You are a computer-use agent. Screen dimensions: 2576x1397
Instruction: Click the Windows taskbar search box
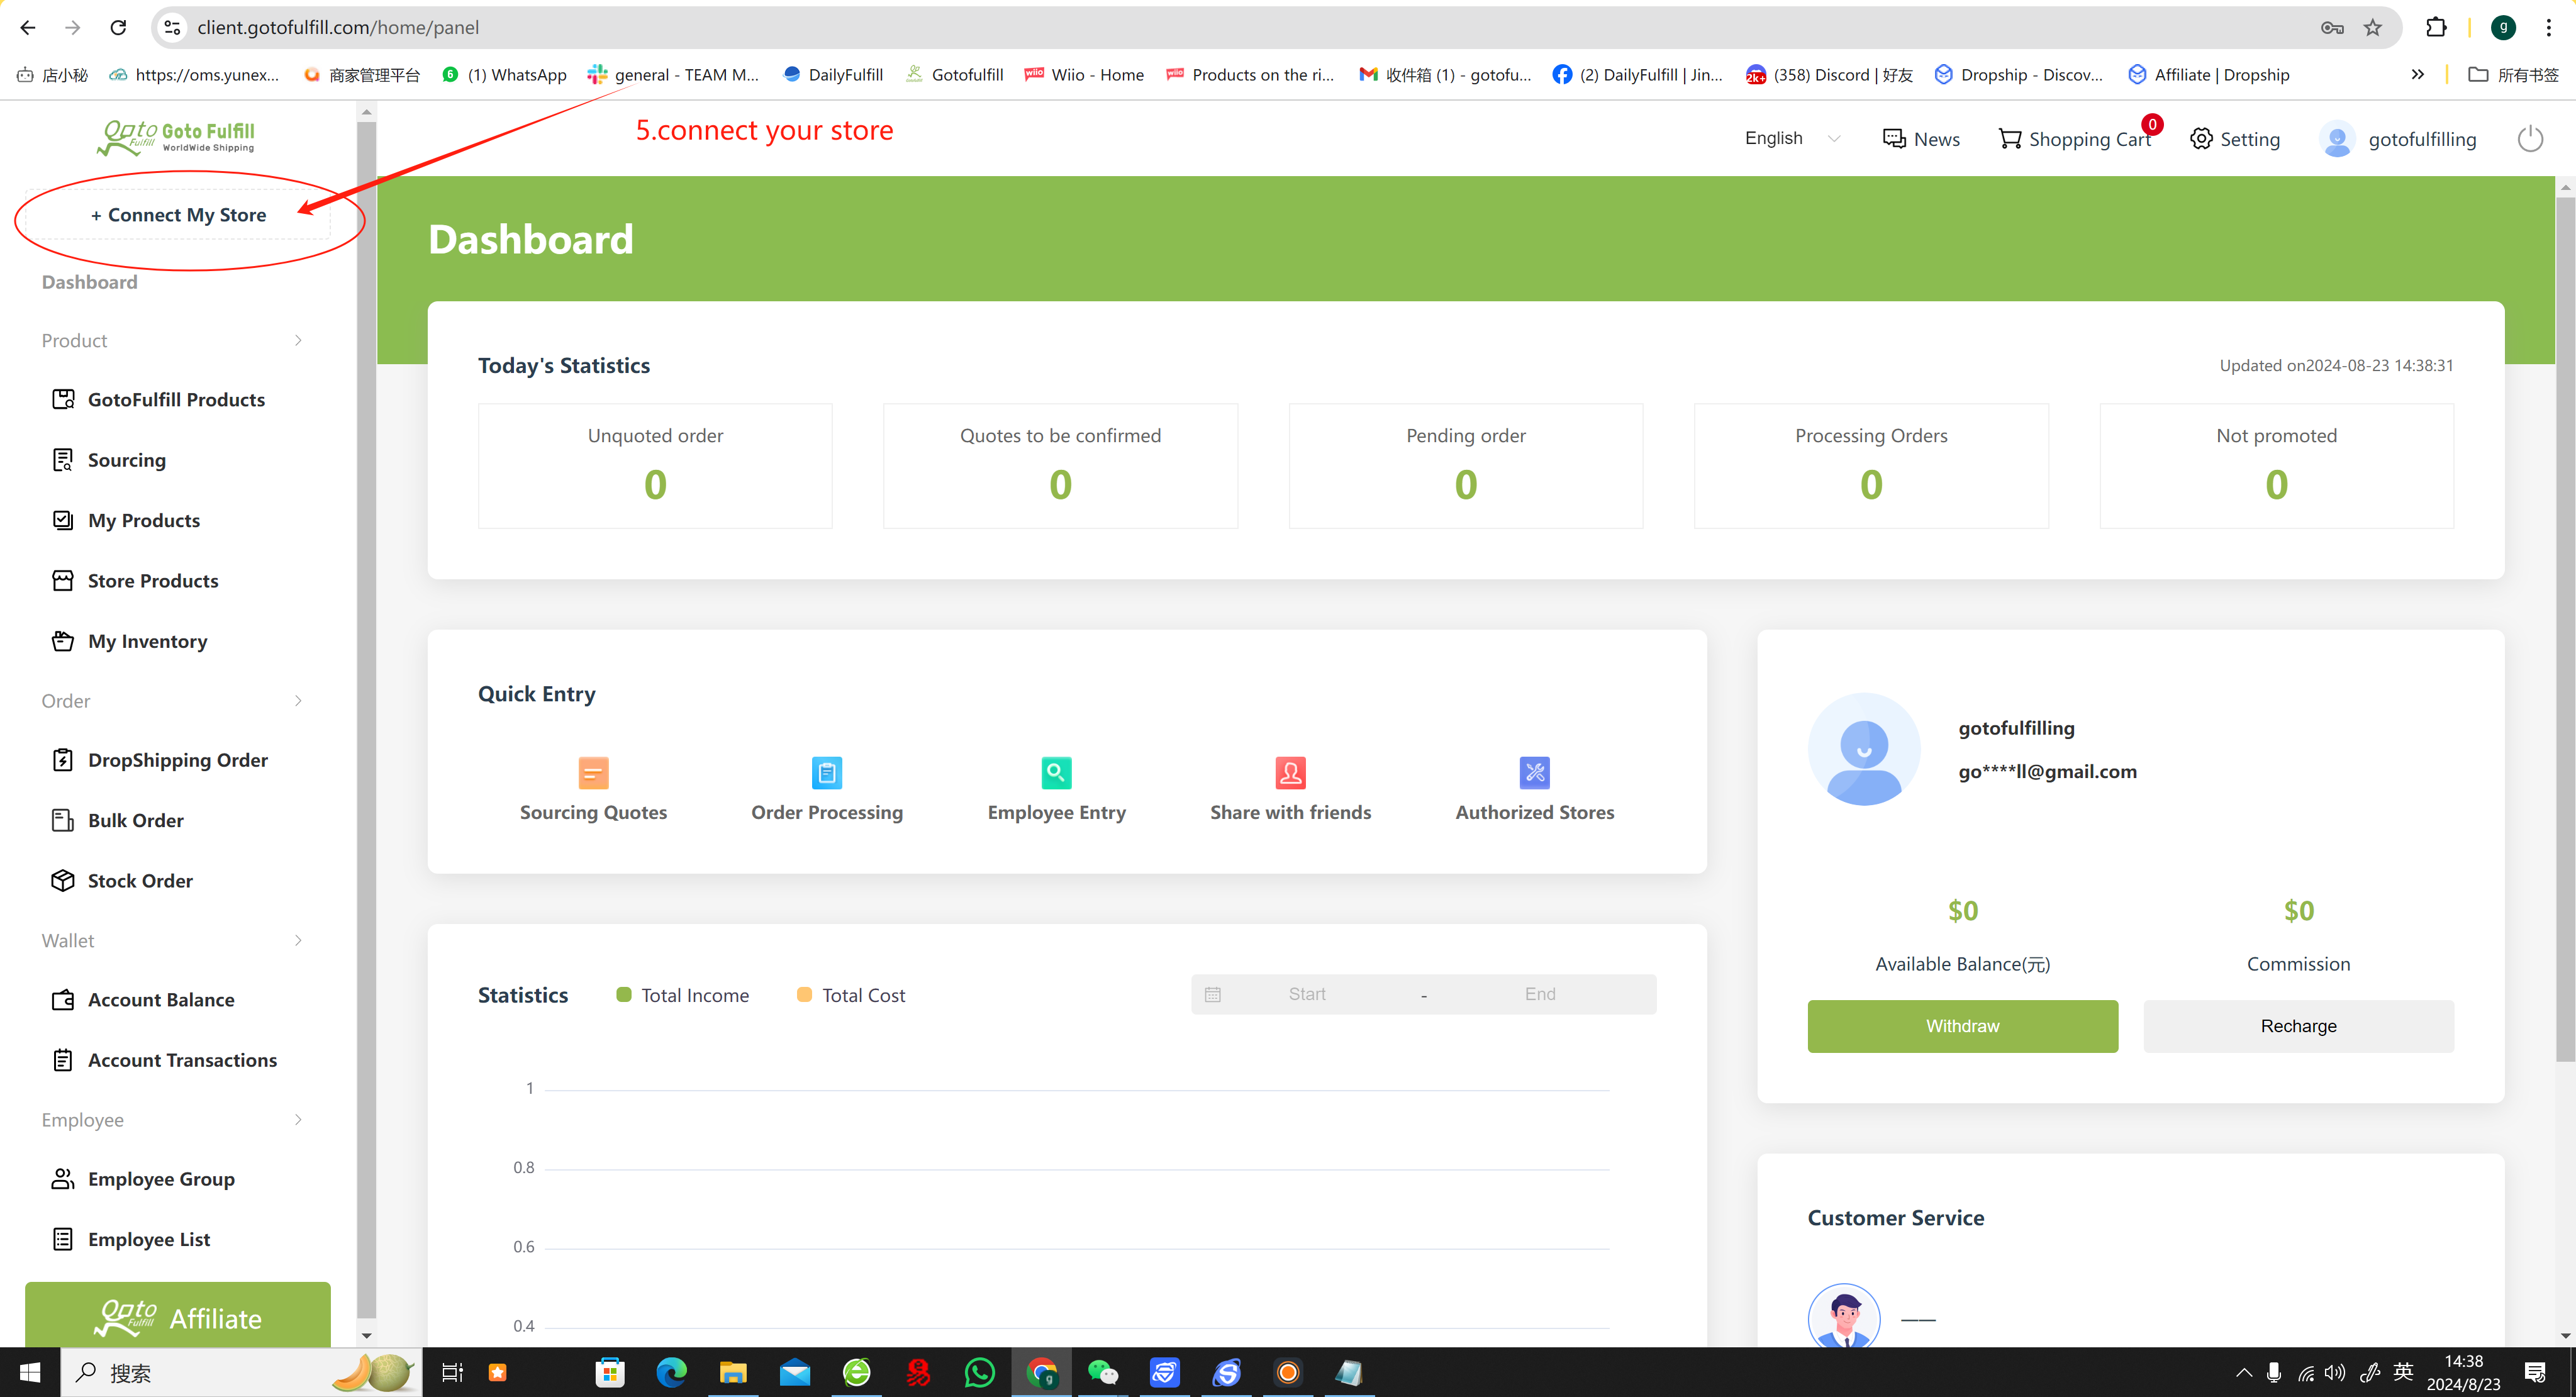240,1373
